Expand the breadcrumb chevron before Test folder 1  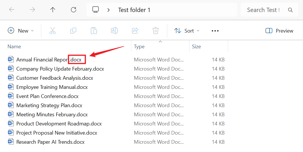tap(108, 10)
